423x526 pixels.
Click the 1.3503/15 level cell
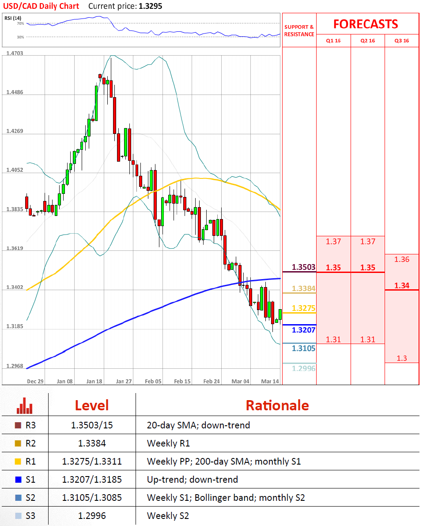[92, 425]
